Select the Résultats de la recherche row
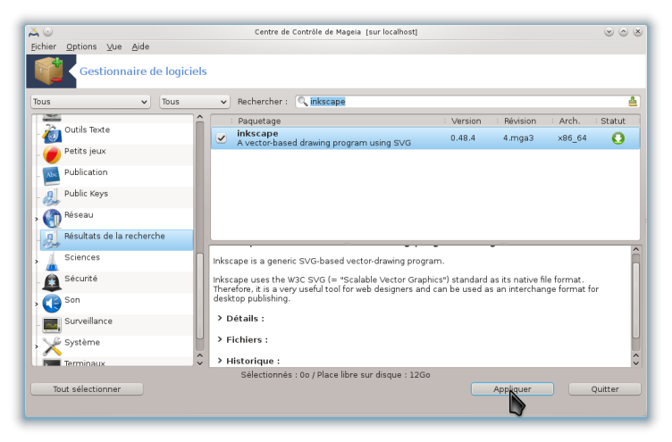Screen dimensions: 672x442 (116, 240)
